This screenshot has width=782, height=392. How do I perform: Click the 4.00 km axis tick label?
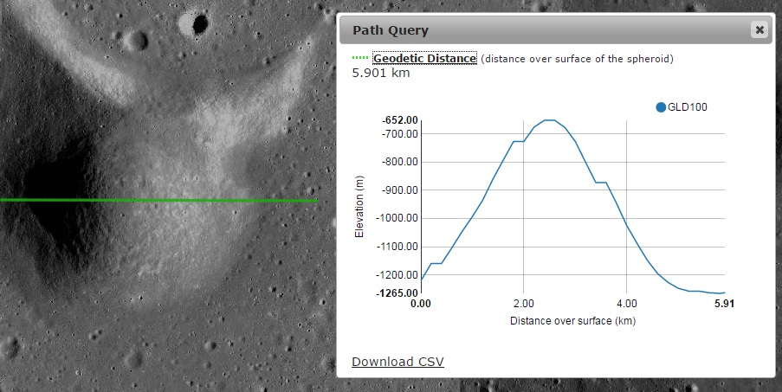coord(626,305)
